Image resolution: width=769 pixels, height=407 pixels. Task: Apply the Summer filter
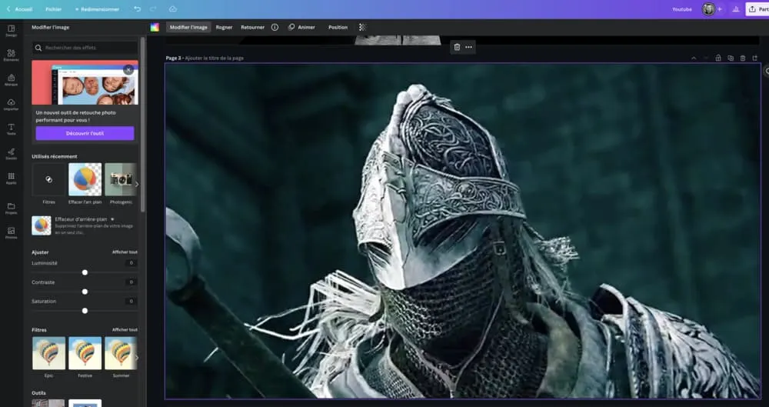coord(121,353)
